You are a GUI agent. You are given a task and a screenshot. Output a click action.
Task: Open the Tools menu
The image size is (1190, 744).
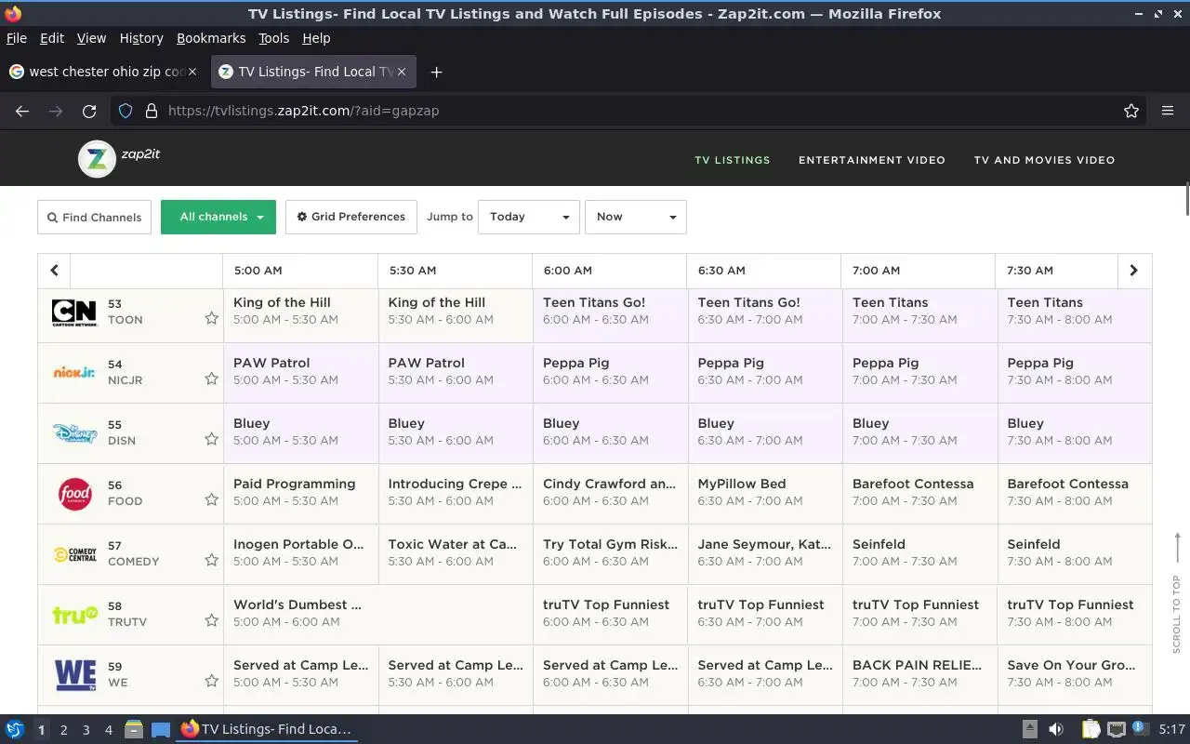point(273,38)
